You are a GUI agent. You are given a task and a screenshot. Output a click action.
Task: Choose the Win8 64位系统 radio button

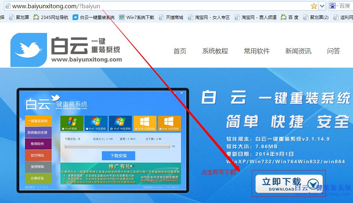[161, 129]
